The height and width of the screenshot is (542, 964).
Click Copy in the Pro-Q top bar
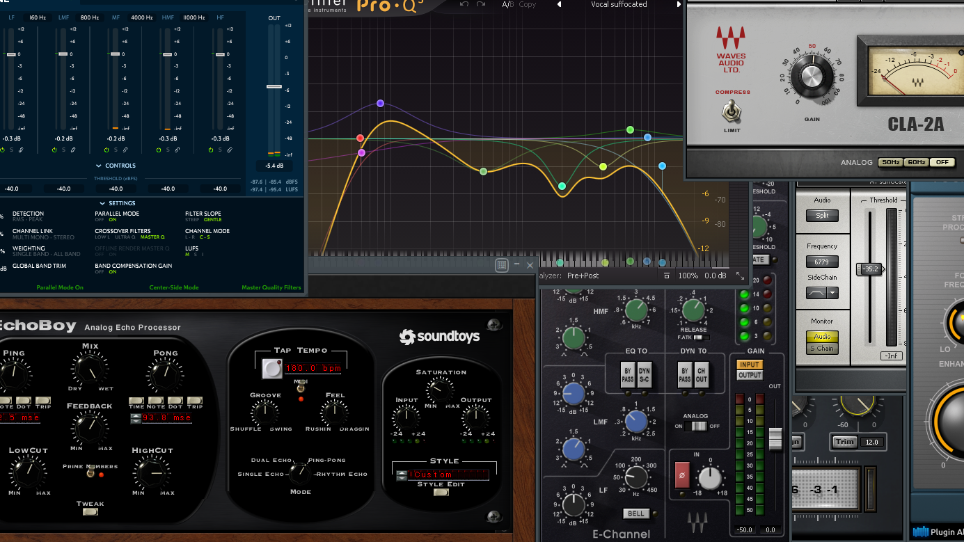tap(528, 4)
